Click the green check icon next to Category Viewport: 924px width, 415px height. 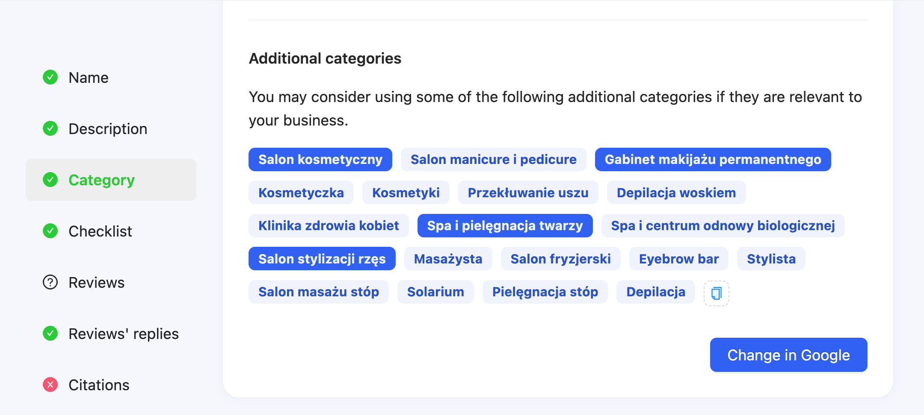tap(50, 180)
